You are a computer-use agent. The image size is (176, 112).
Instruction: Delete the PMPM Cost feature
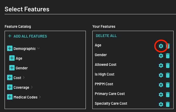(x=168, y=85)
